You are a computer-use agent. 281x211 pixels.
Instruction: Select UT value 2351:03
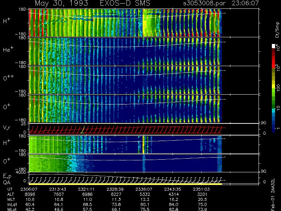coord(201,189)
